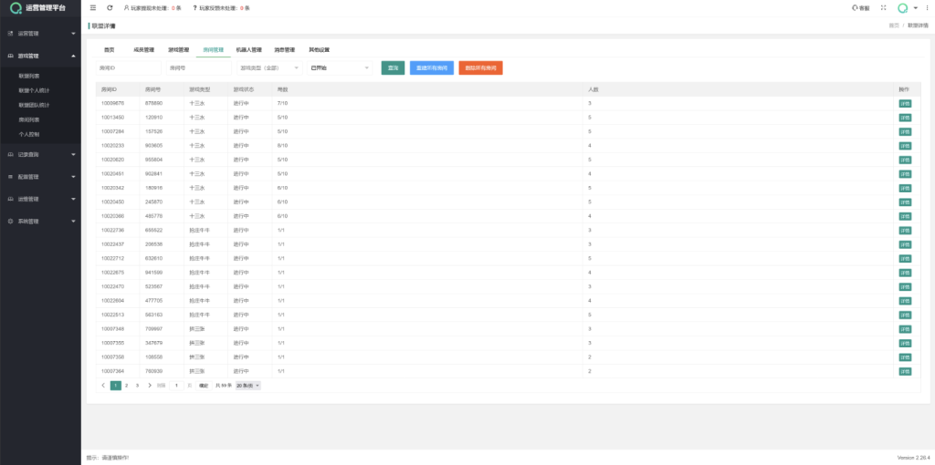Collapse sidebar with the hamburger menu icon
This screenshot has width=935, height=465.
tap(93, 7)
